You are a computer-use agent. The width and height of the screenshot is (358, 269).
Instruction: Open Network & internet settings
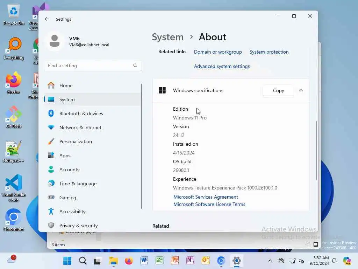tap(92, 127)
